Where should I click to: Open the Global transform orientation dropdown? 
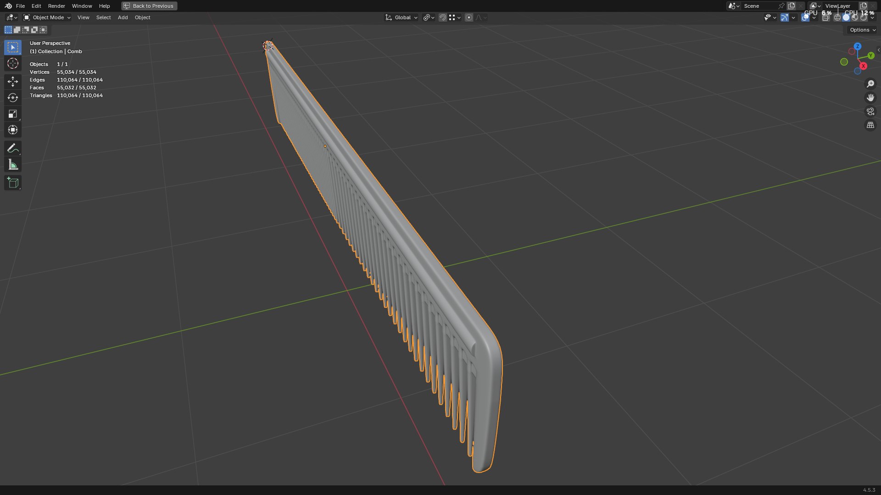[401, 17]
